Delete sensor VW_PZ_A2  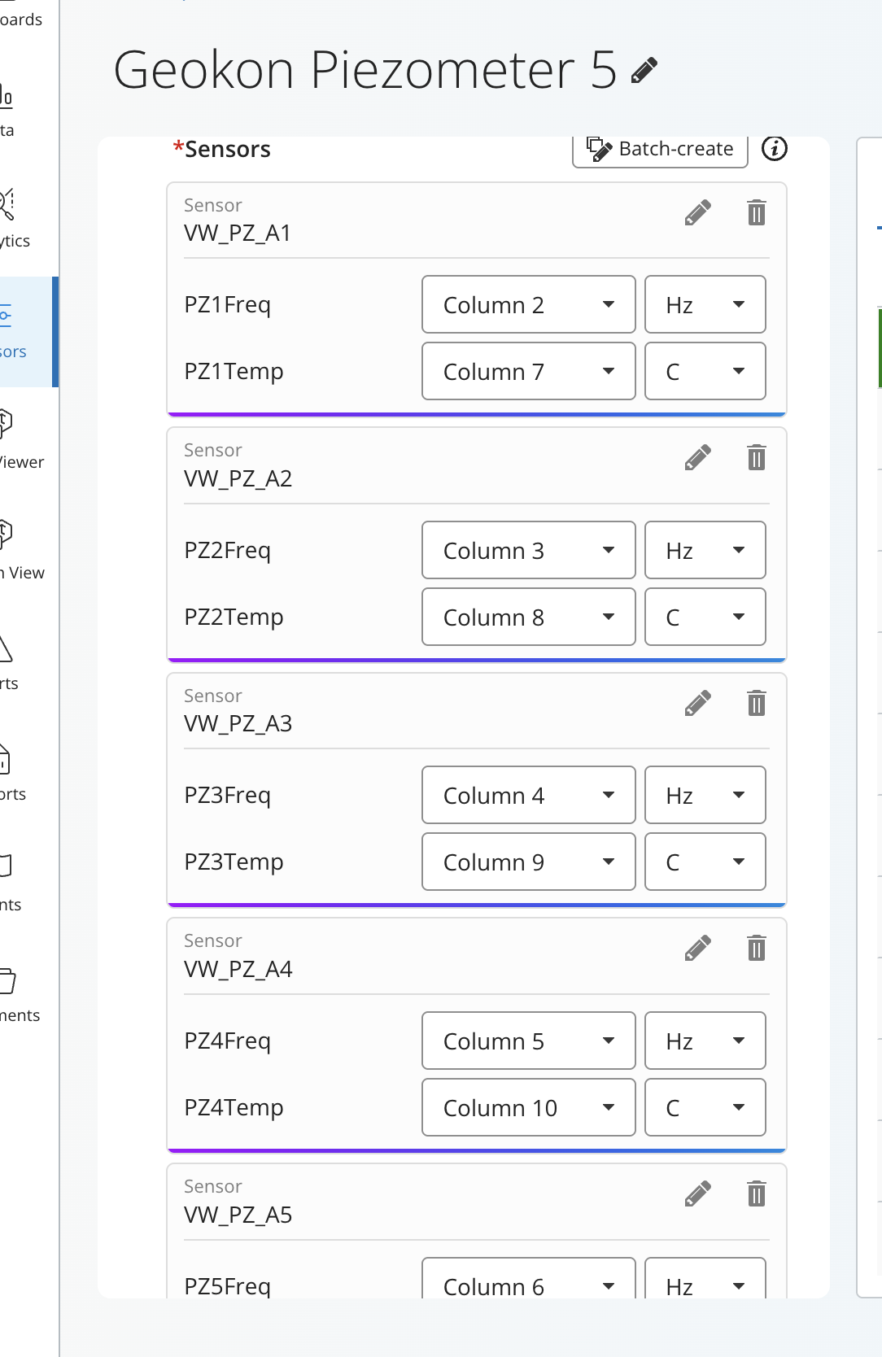point(757,458)
